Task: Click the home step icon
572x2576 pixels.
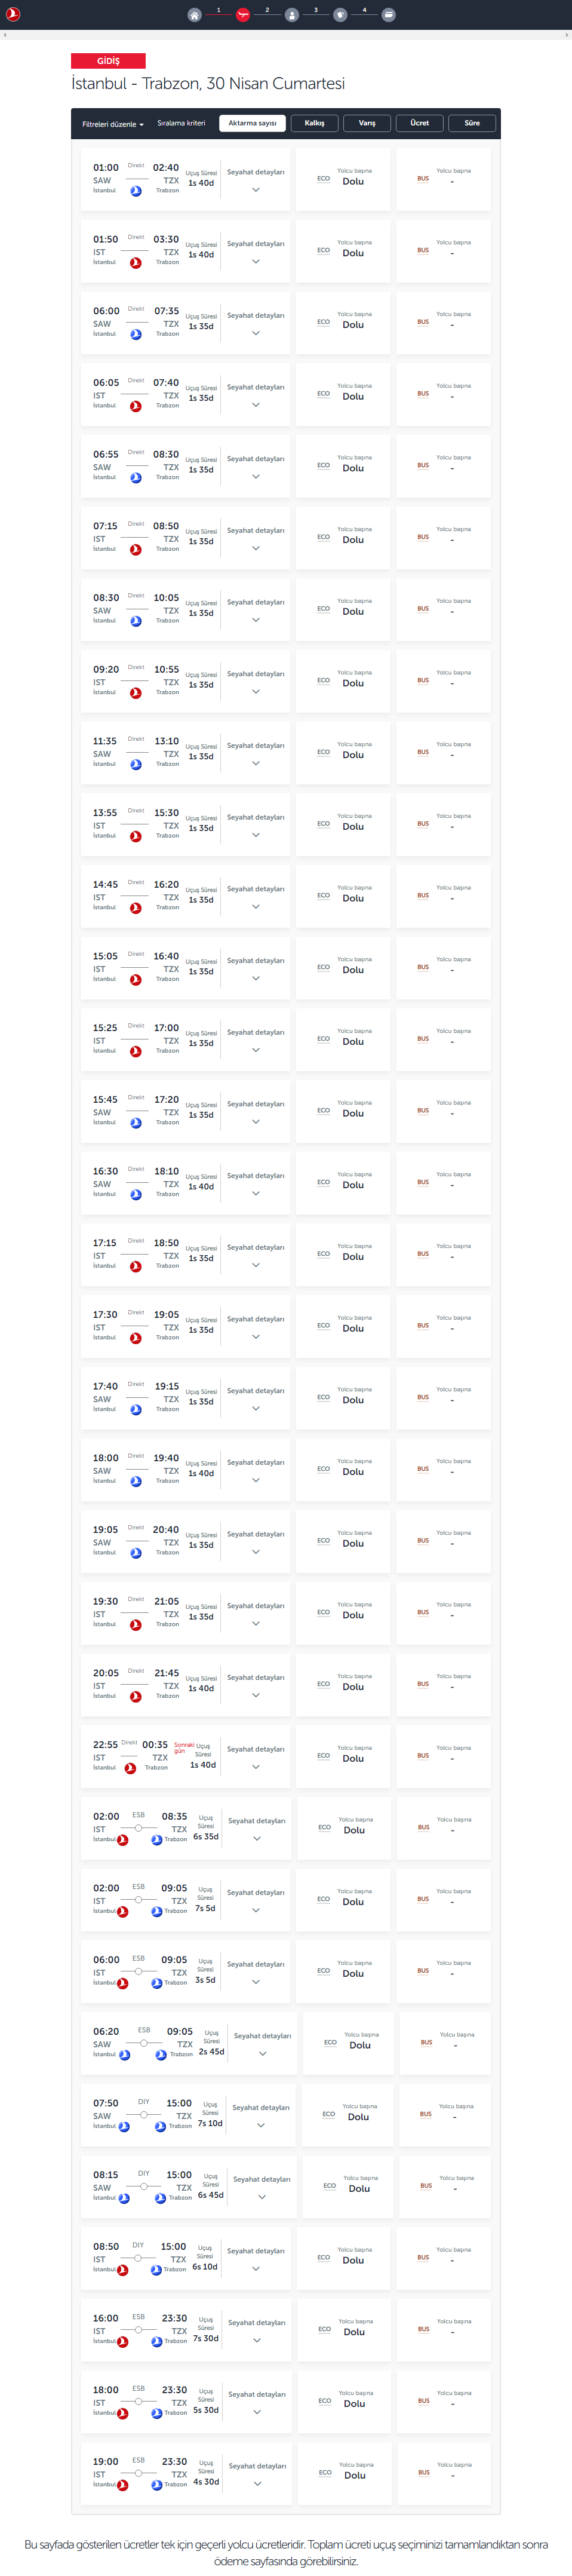Action: (194, 15)
